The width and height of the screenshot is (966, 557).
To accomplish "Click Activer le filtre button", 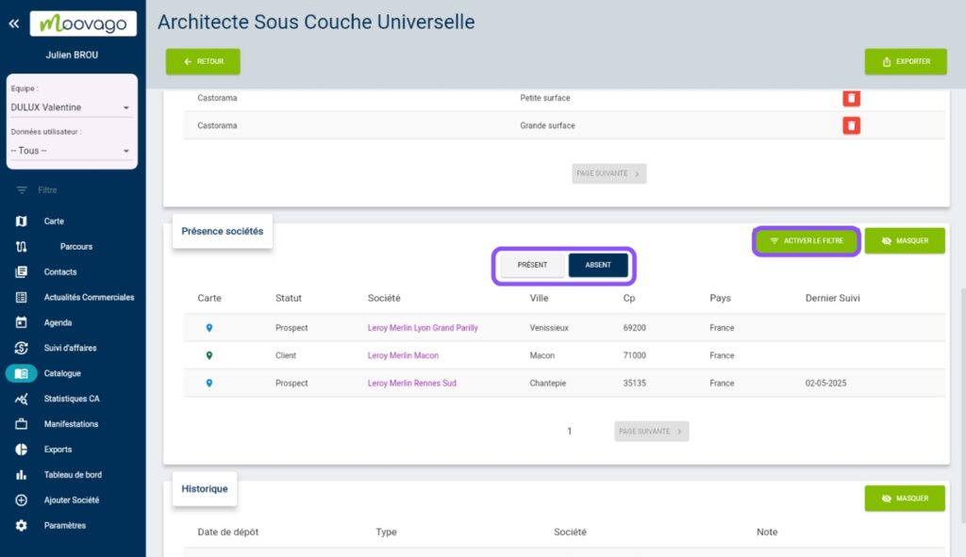I will click(806, 240).
